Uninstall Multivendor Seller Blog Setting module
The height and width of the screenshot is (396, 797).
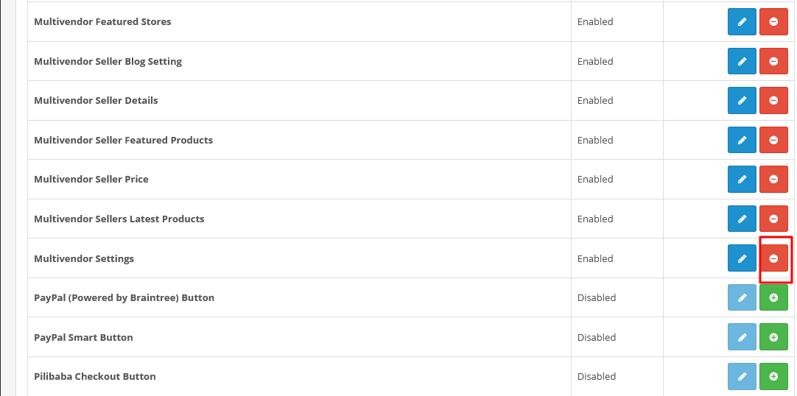tap(773, 61)
